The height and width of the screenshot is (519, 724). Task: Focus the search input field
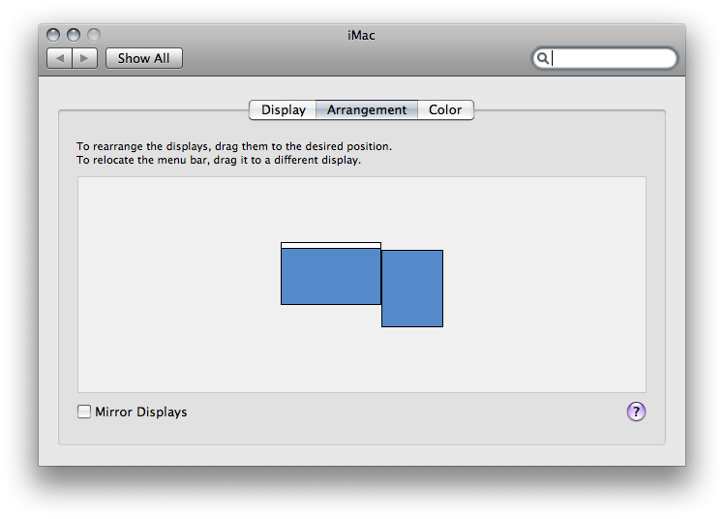[x=605, y=58]
